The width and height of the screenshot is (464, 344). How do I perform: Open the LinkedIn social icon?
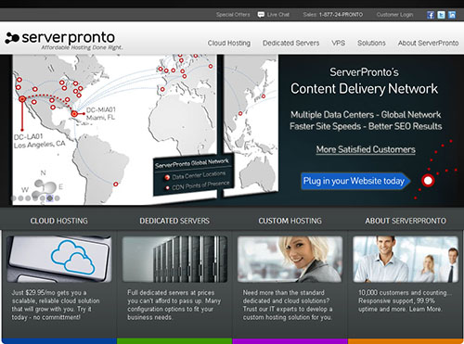(452, 15)
